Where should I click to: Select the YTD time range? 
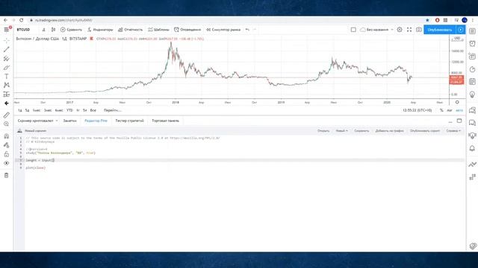click(x=69, y=110)
